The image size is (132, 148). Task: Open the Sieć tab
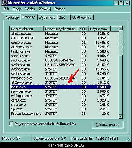click(x=64, y=17)
